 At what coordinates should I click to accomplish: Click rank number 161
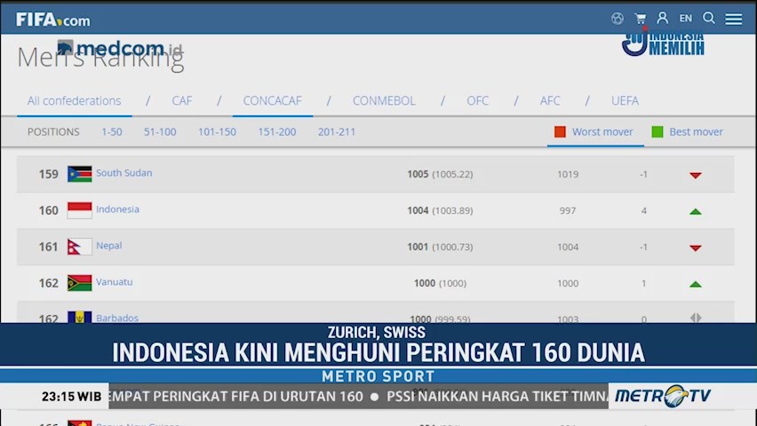pos(48,247)
